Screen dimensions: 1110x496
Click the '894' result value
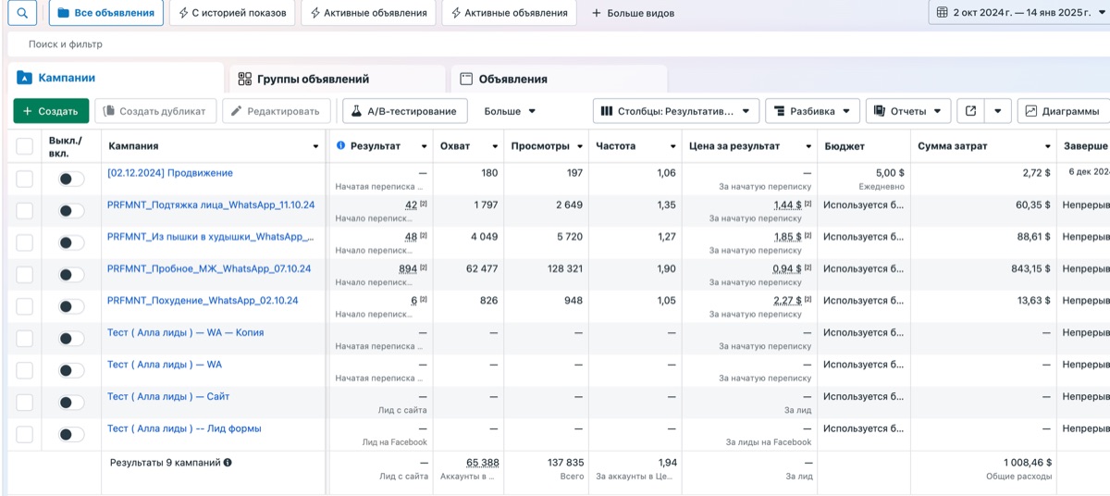[x=408, y=269]
